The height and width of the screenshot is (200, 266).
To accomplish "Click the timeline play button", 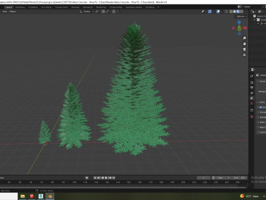I will [x=106, y=178].
